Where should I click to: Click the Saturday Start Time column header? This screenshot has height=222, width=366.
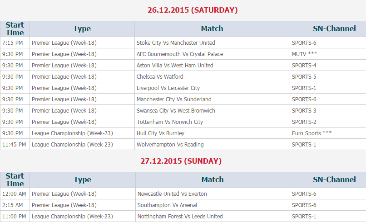coord(15,28)
